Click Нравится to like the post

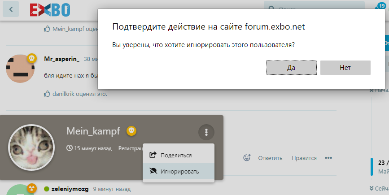(304, 158)
